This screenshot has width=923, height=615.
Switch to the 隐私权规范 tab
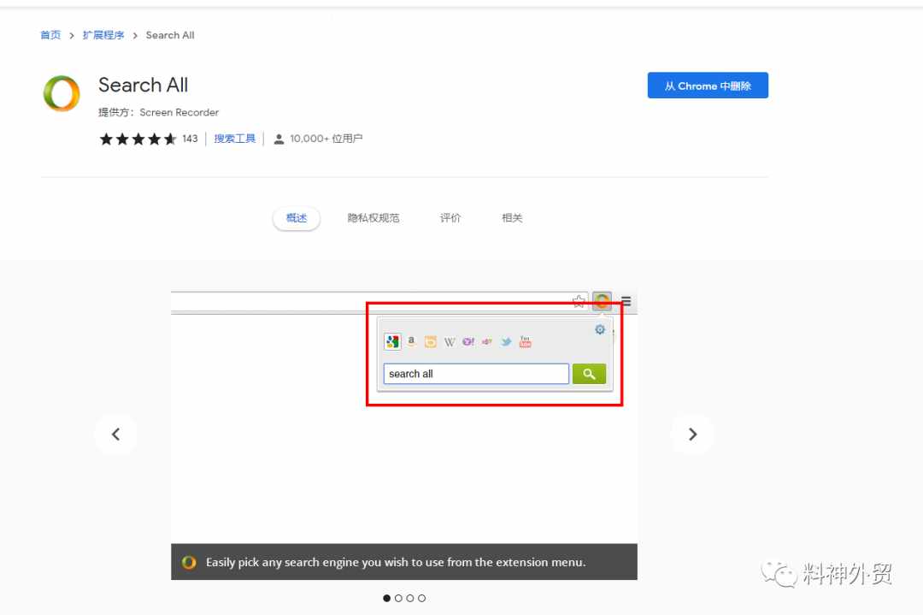point(373,218)
